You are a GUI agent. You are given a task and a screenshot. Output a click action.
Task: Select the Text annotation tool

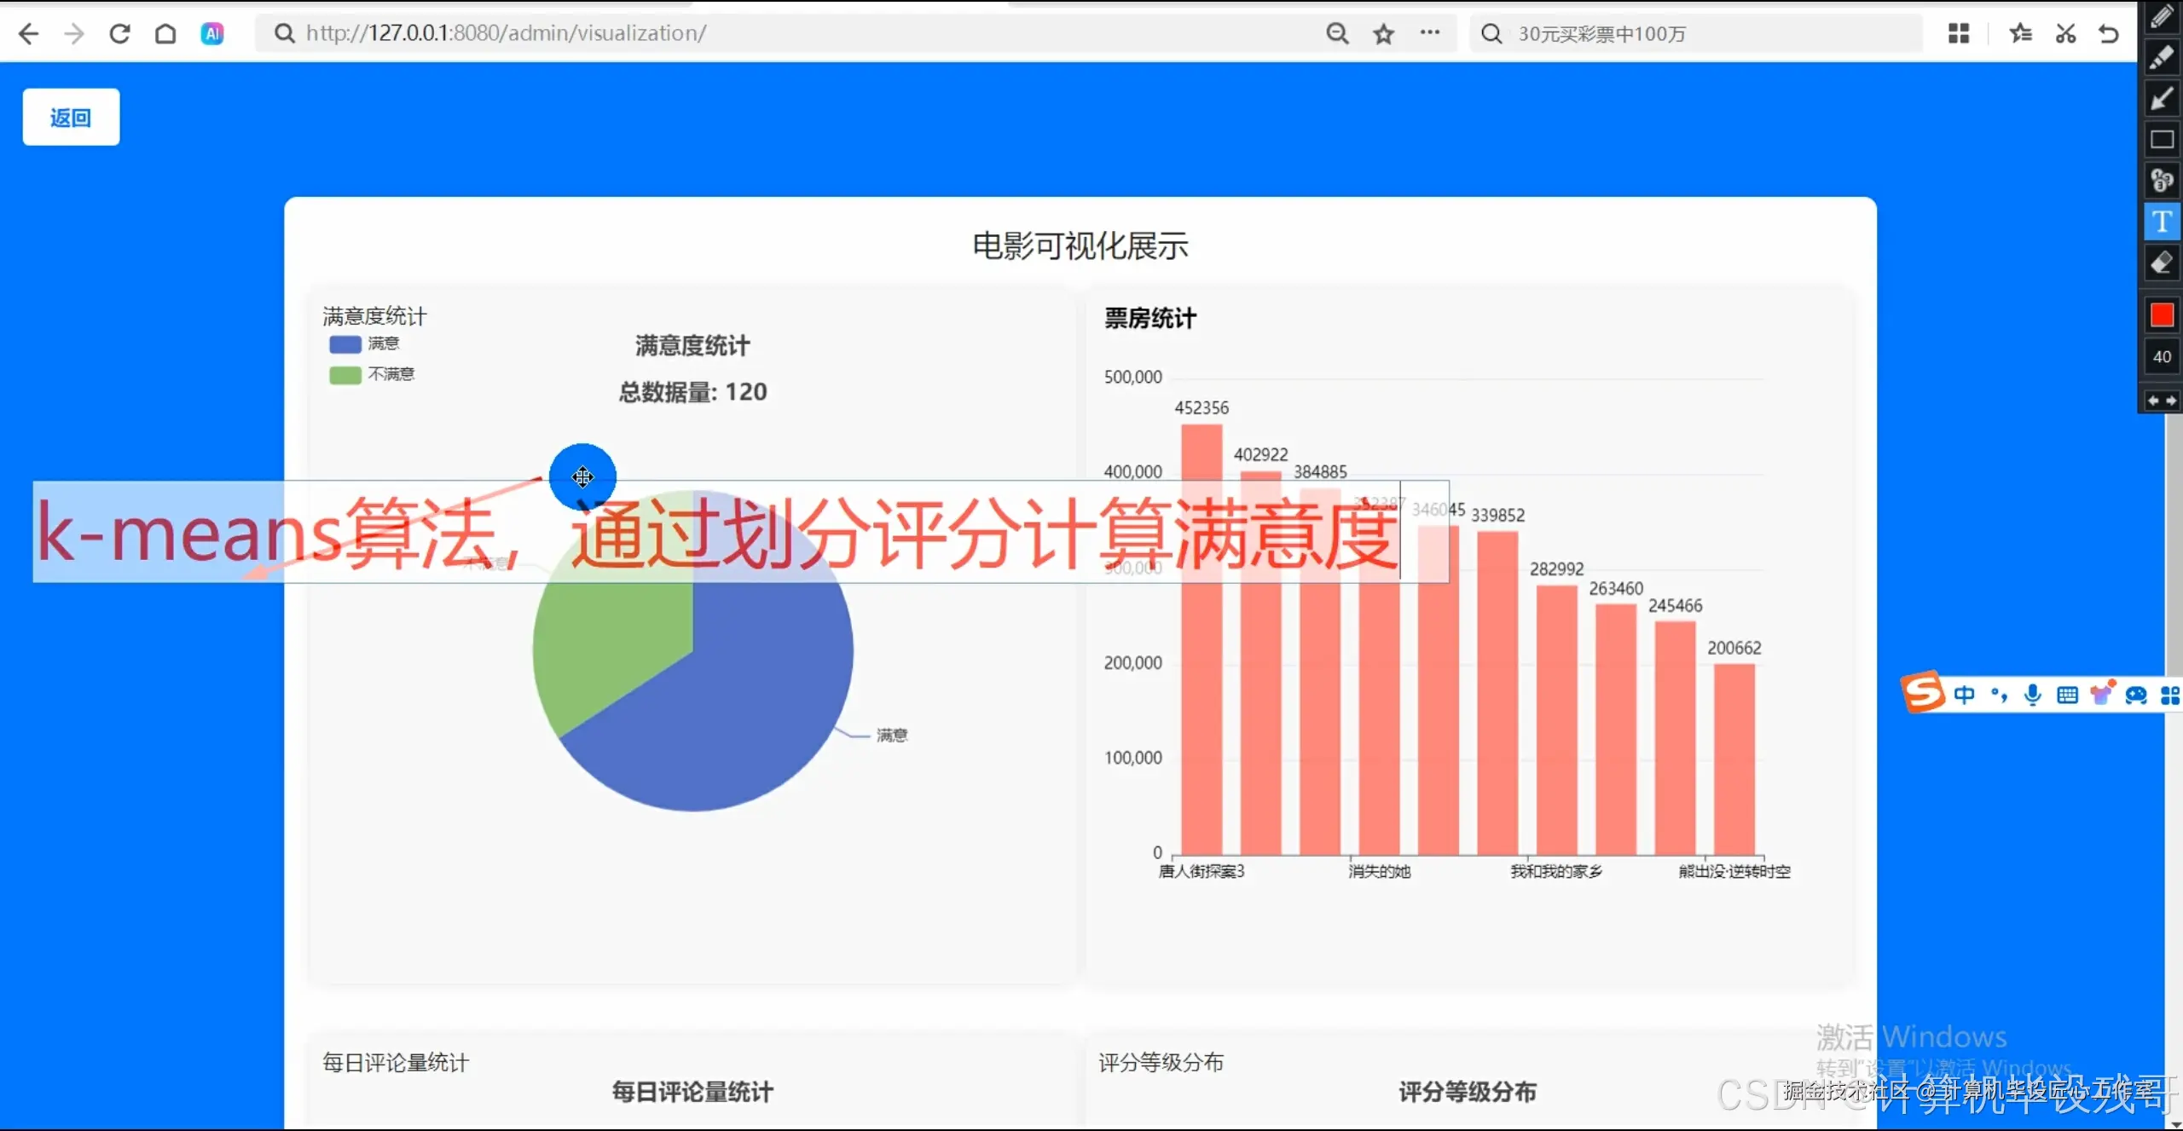tap(2163, 221)
